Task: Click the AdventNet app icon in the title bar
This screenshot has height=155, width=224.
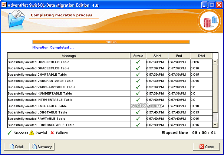Action: coord(4,5)
